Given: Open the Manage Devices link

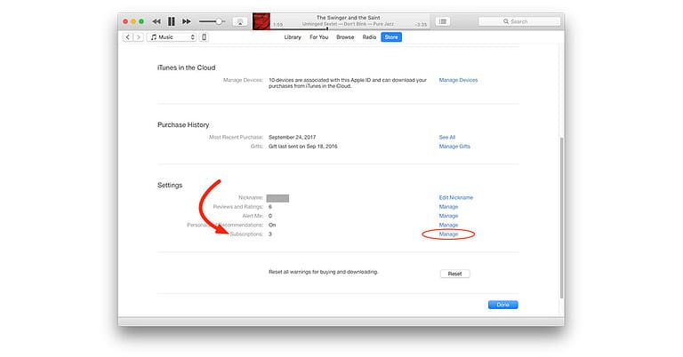Looking at the screenshot, I should [x=458, y=80].
